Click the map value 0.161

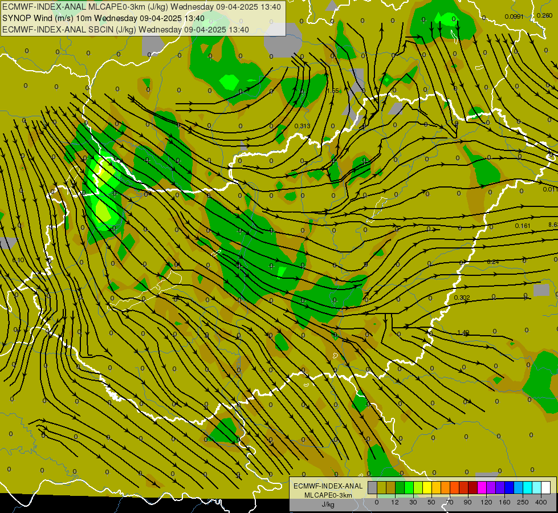click(x=523, y=226)
